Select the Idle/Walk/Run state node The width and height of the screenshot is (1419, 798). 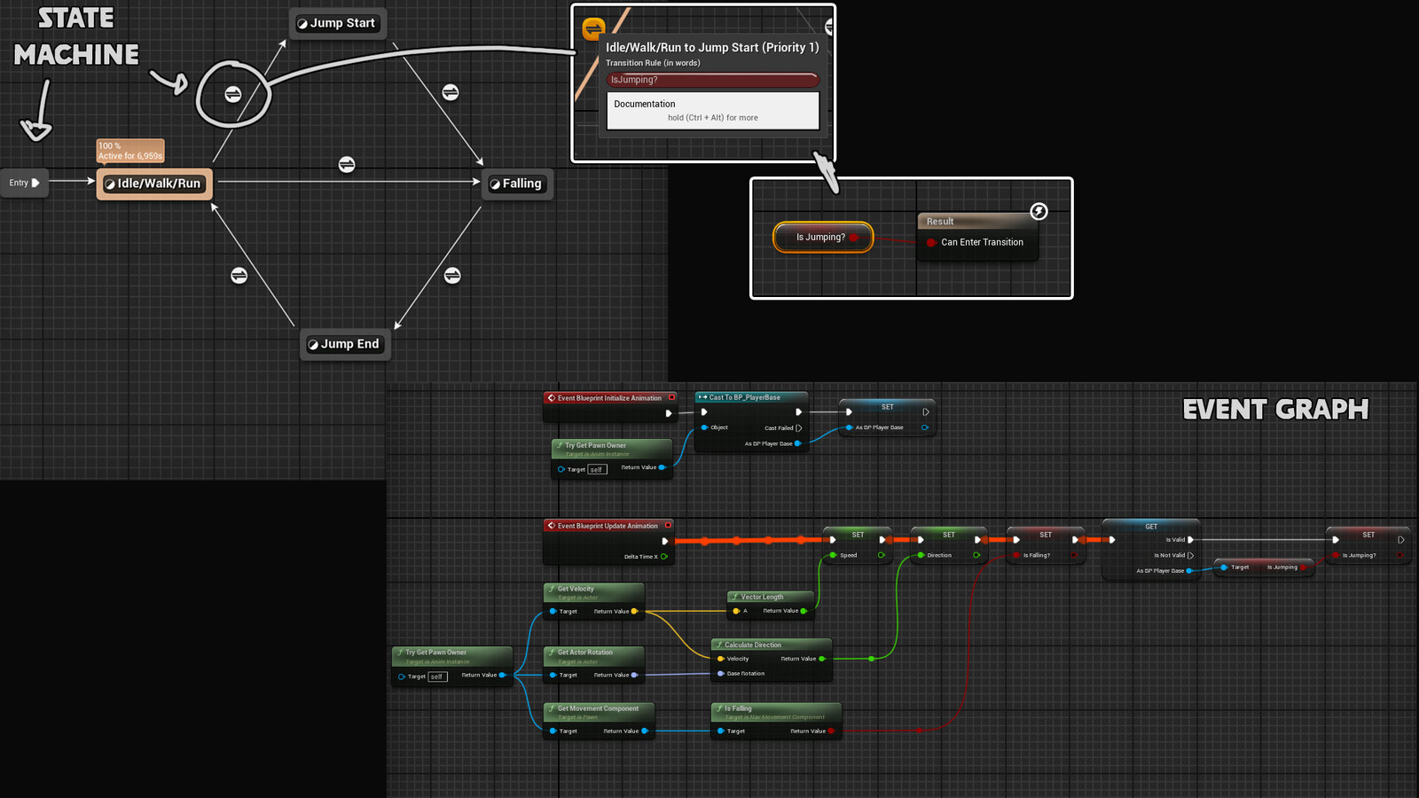pos(154,184)
